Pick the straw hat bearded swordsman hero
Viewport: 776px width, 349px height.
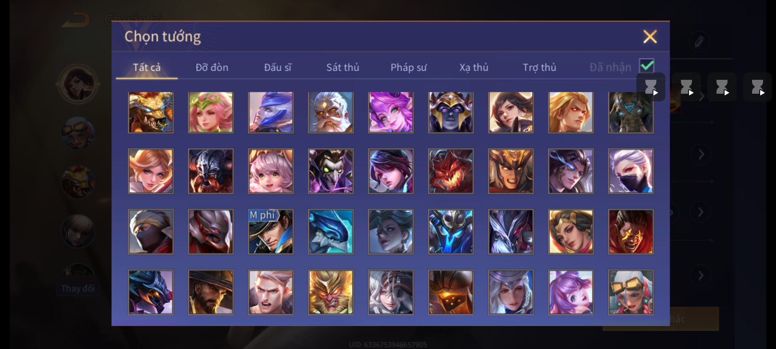point(210,292)
